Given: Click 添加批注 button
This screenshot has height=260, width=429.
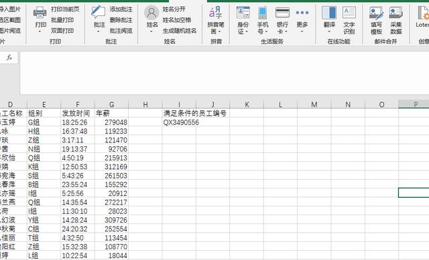Looking at the screenshot, I should pos(121,9).
